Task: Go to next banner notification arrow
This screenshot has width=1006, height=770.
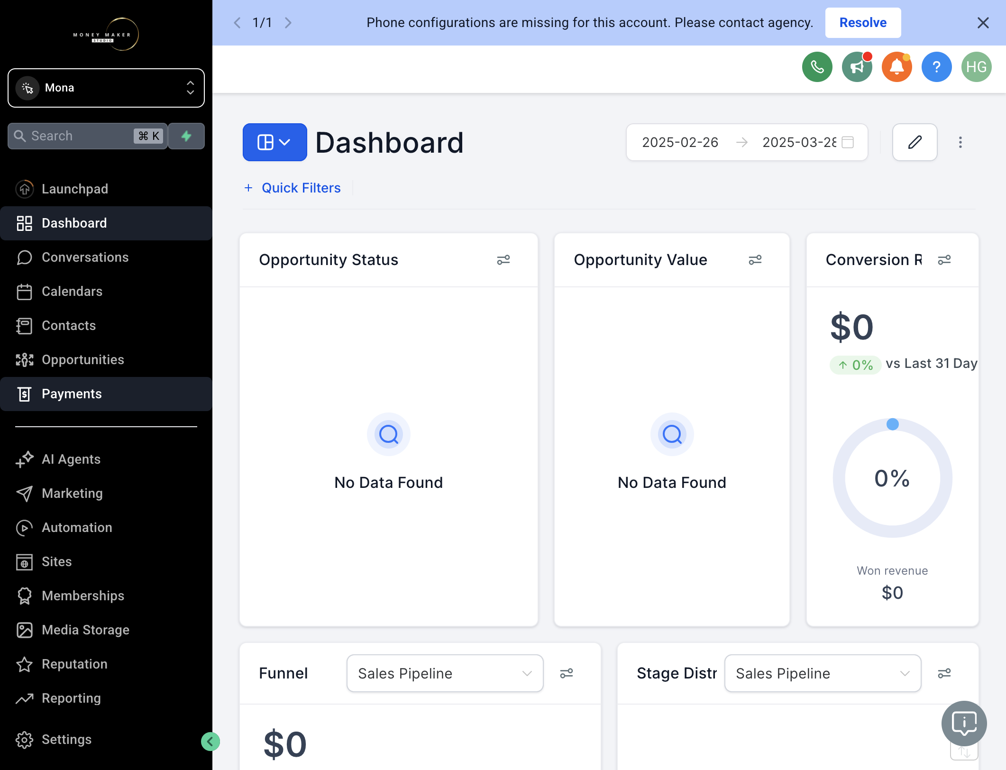Action: [x=288, y=23]
